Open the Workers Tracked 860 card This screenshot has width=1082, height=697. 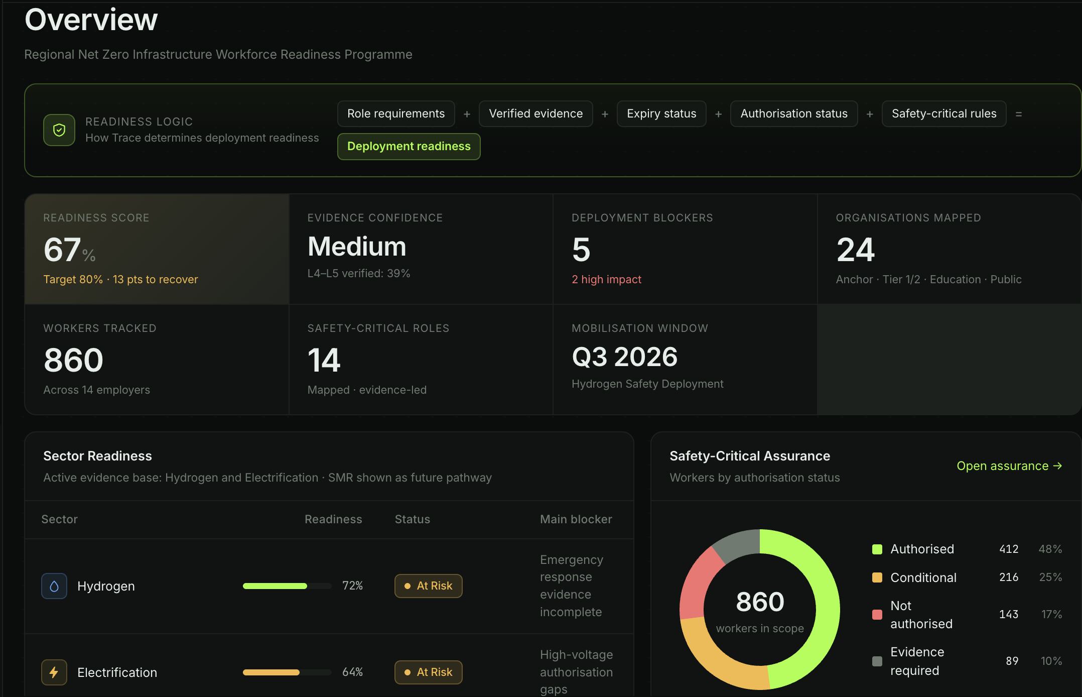[x=157, y=360]
